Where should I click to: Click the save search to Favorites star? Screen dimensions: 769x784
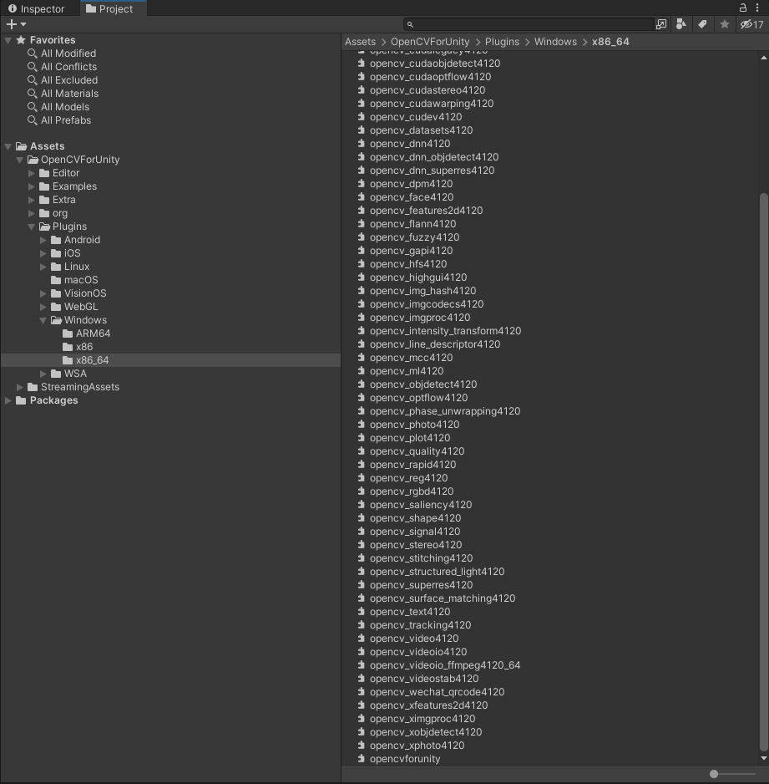pos(723,24)
